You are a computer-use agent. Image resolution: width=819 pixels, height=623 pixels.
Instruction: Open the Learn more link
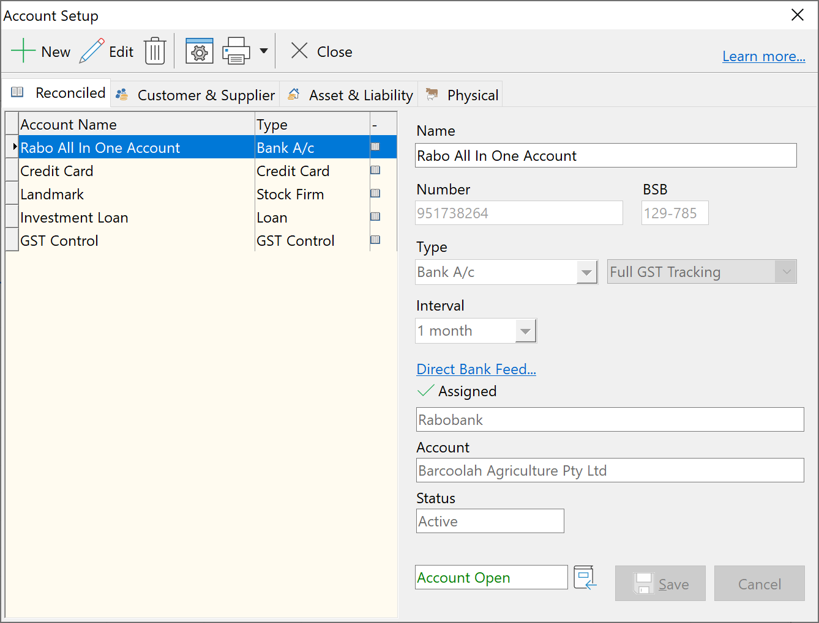tap(763, 56)
